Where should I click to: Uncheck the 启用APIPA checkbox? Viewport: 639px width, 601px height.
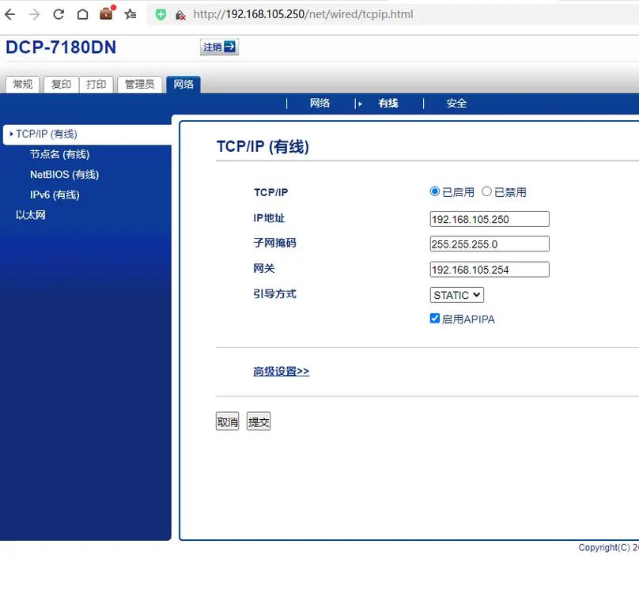(435, 318)
